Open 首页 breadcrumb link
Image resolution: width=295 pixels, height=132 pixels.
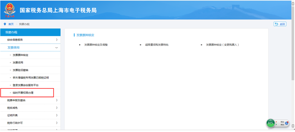(x=11, y=24)
